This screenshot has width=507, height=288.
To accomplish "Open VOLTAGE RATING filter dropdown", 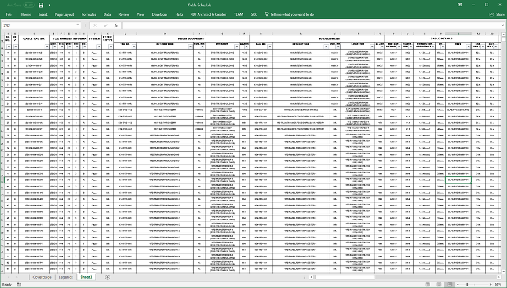I will coord(399,47).
